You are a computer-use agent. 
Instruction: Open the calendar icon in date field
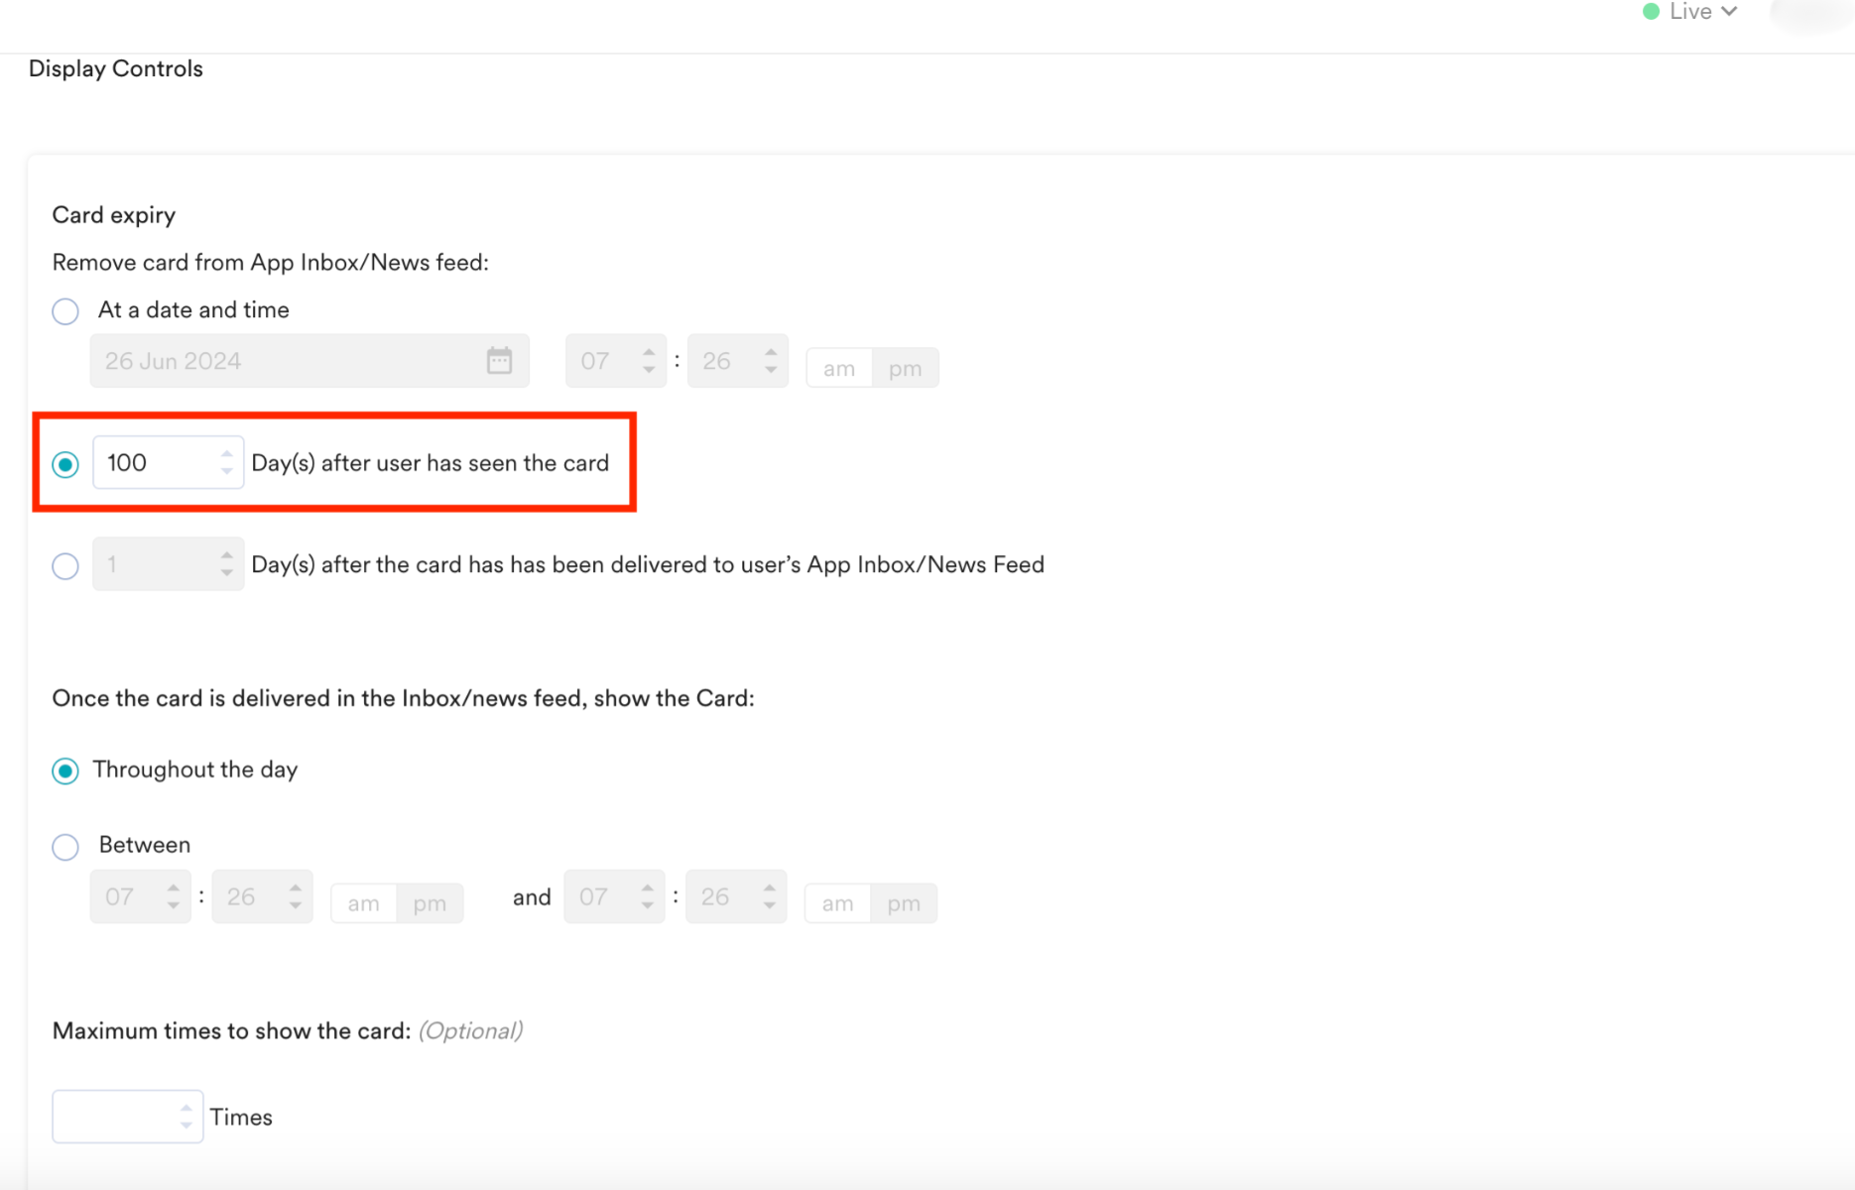point(499,361)
